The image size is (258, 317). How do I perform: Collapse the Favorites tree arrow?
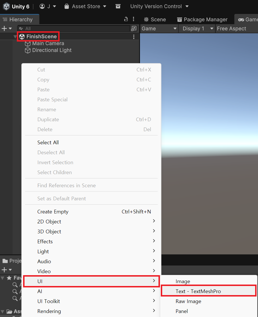click(3, 278)
